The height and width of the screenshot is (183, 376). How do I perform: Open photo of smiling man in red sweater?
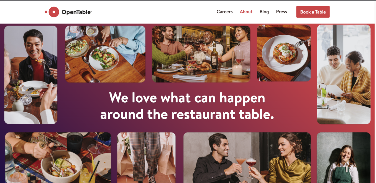coord(31,75)
